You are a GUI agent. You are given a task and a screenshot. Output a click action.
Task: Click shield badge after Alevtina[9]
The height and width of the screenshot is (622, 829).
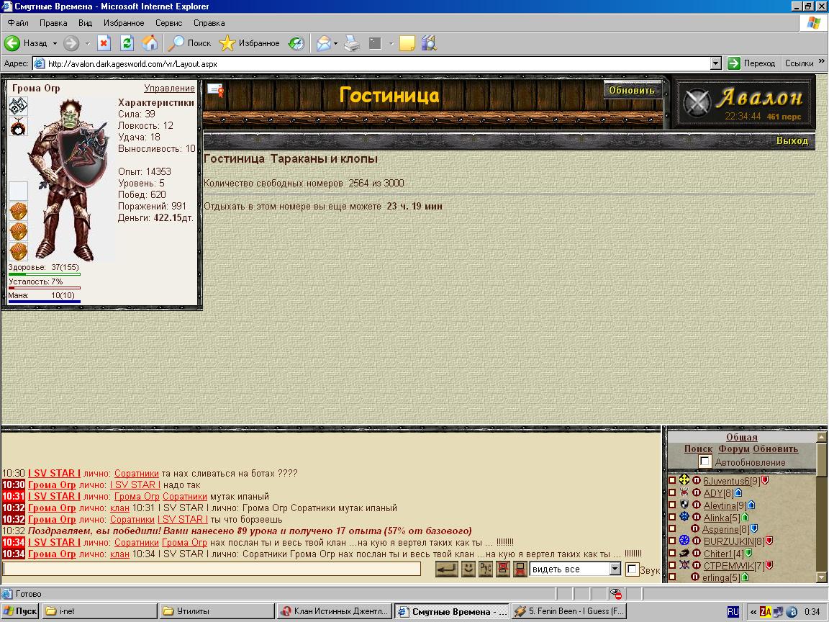751,505
